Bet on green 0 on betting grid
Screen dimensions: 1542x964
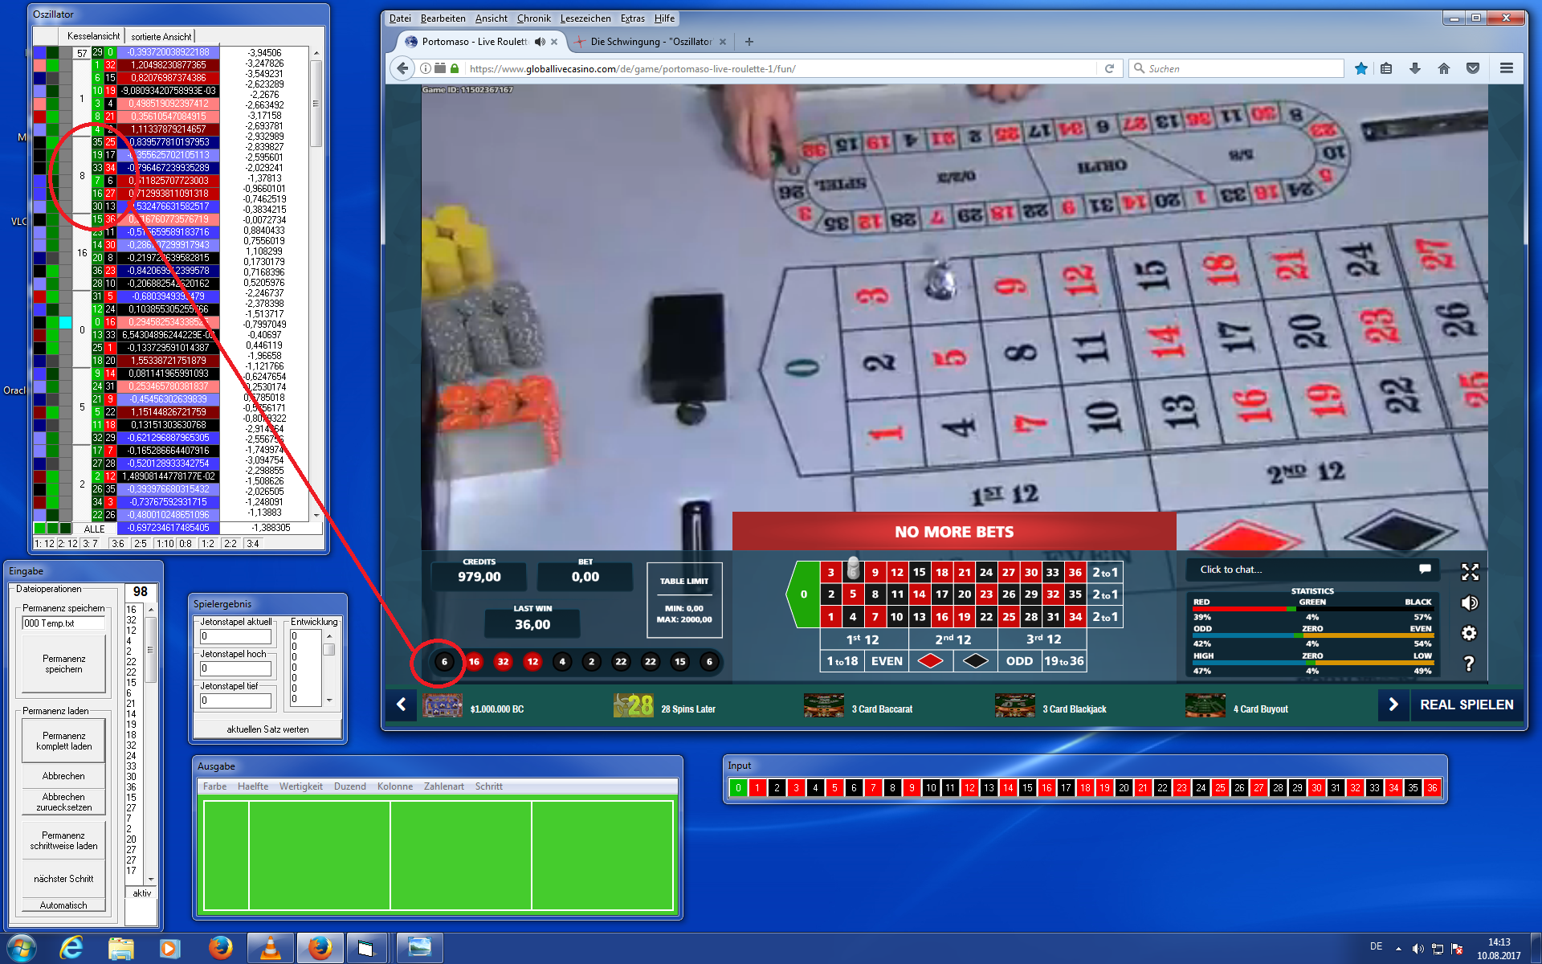803,594
